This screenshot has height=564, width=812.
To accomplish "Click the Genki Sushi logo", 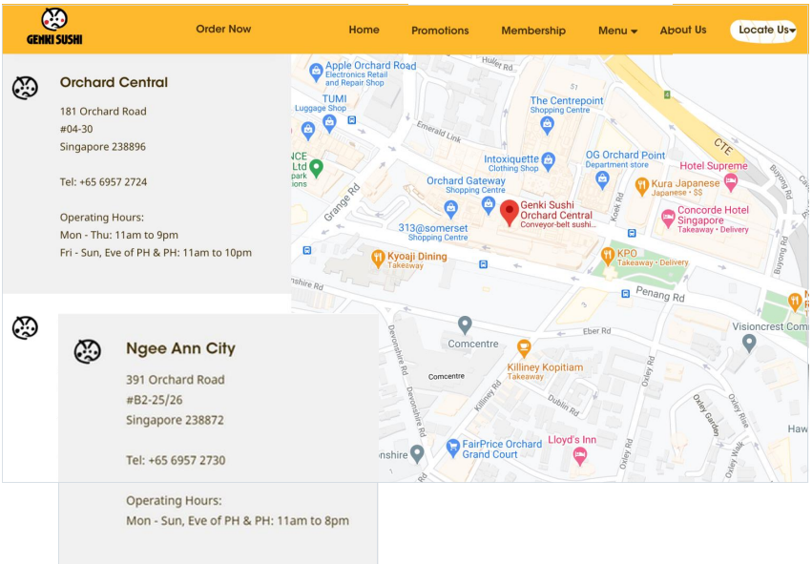I will pyautogui.click(x=54, y=27).
